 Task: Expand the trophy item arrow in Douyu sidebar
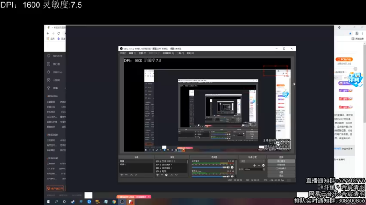click(65, 88)
